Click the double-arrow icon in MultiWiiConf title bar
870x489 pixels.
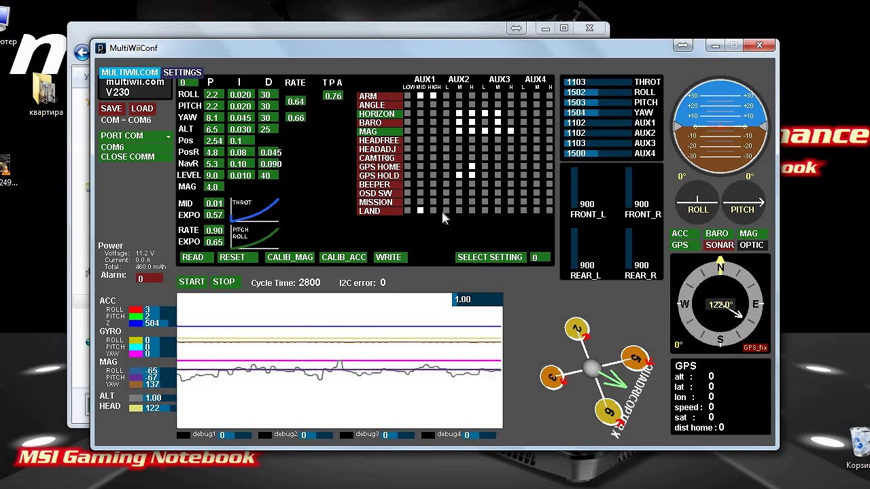[682, 46]
